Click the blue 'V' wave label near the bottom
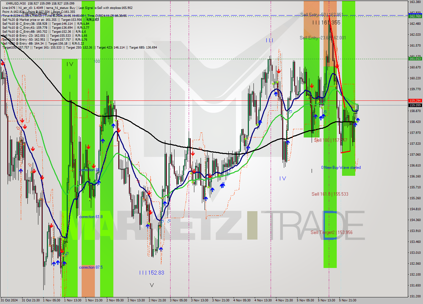Image resolution: width=423 pixels, height=304 pixels. point(152,285)
